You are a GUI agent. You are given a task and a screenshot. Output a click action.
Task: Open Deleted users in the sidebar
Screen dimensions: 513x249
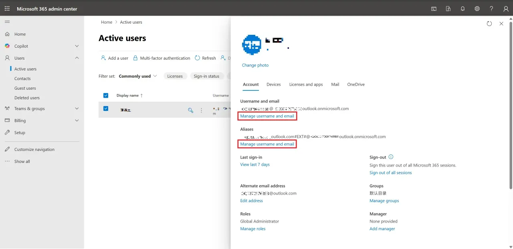pyautogui.click(x=27, y=98)
